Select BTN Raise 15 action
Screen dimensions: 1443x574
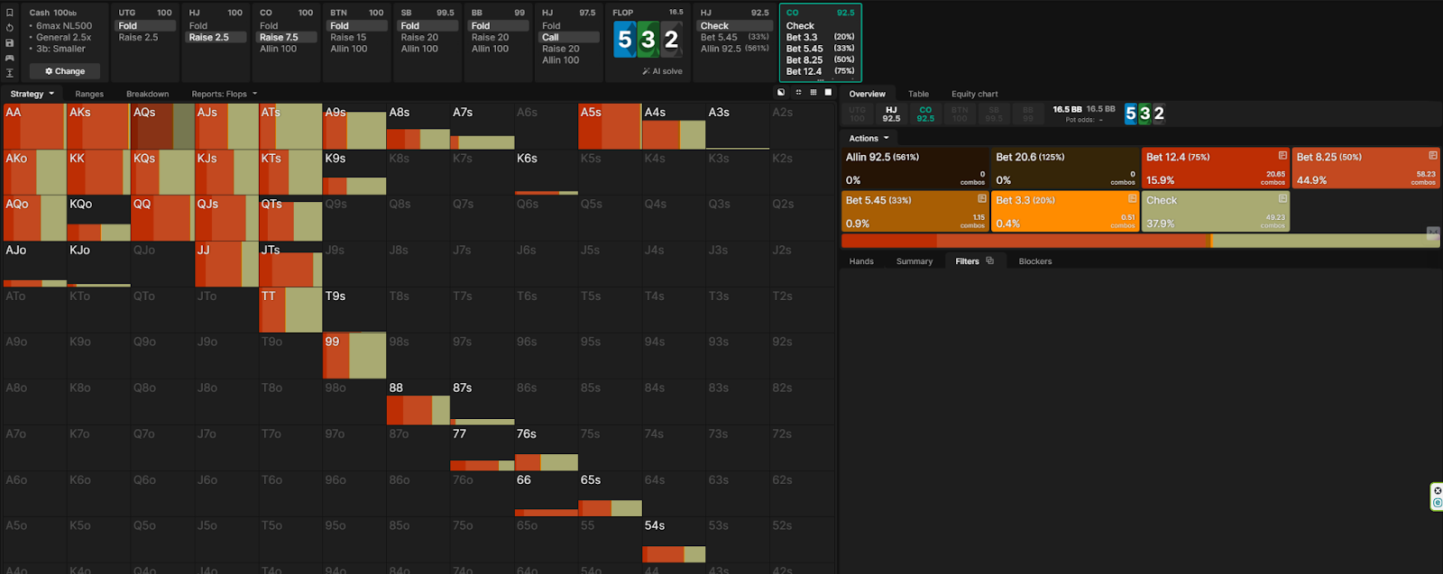[x=357, y=37]
